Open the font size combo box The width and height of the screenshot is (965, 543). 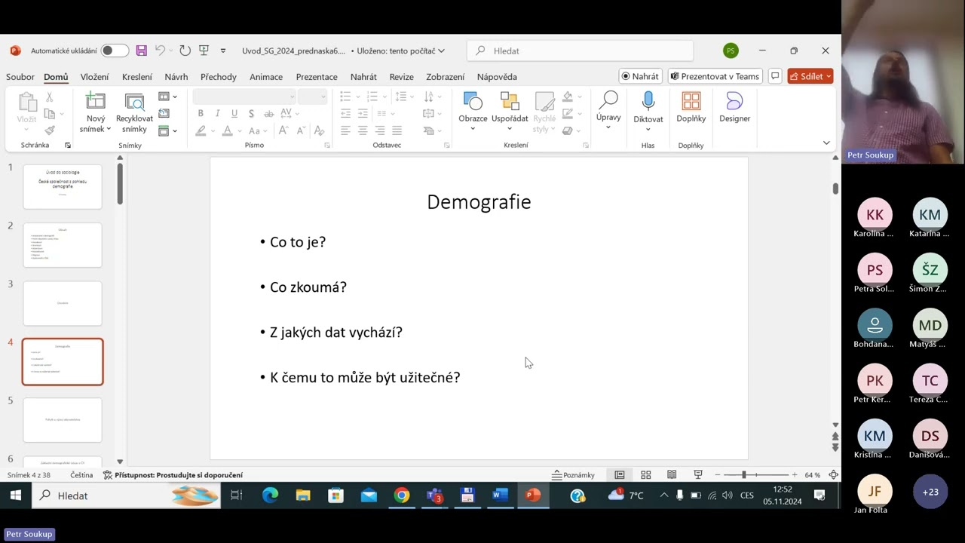311,97
